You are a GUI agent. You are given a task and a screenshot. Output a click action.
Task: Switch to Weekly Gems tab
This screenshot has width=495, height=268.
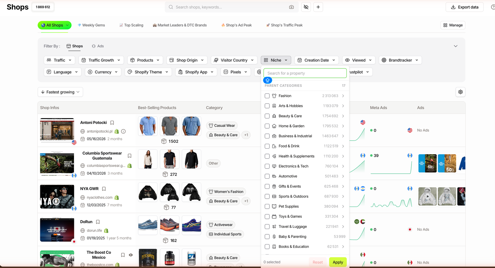(x=91, y=25)
